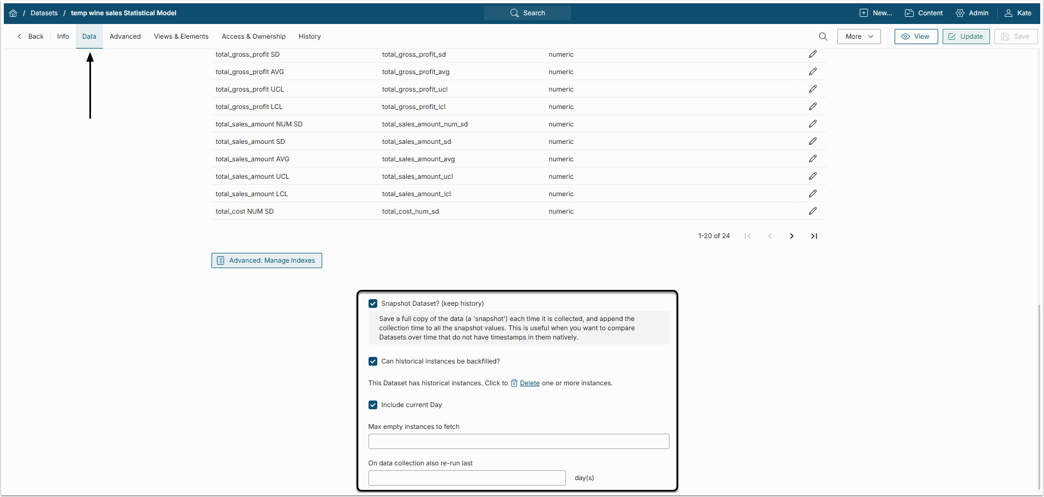Uncheck Snapshot Dataset keep history checkbox
1044x497 pixels.
tap(373, 304)
